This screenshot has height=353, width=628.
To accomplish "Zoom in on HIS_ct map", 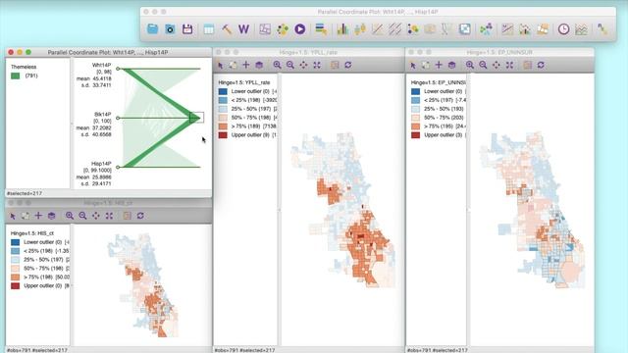I will tap(70, 216).
